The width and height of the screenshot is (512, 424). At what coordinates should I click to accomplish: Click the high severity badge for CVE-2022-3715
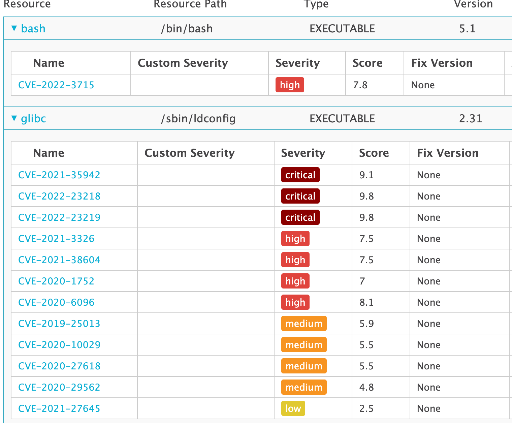pyautogui.click(x=290, y=85)
